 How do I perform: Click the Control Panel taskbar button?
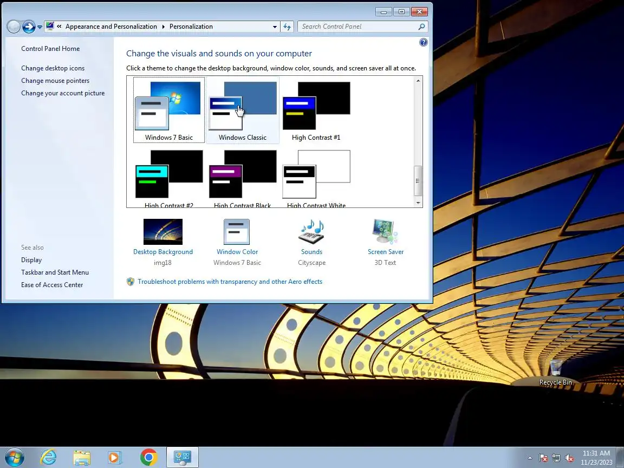(182, 458)
